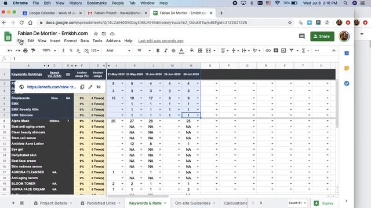Open the Tasks side panel icon
The height and width of the screenshot is (208, 371).
[x=347, y=83]
